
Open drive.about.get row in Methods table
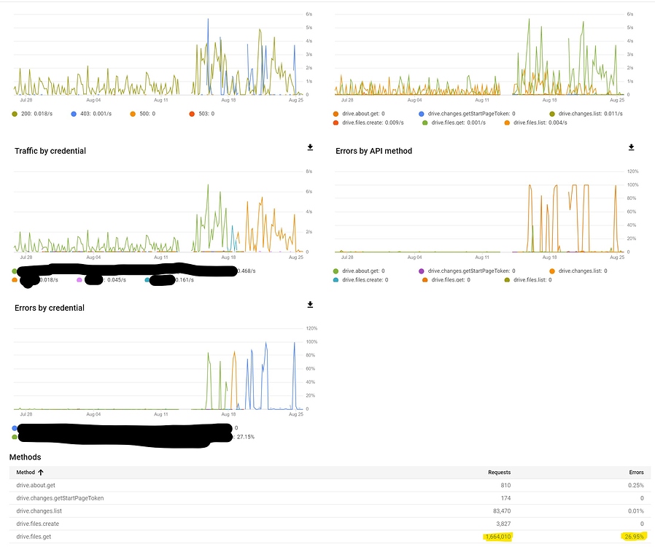tap(330, 485)
